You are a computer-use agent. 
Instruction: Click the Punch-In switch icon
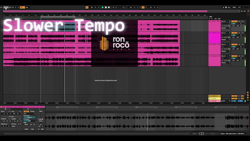click(140, 7)
